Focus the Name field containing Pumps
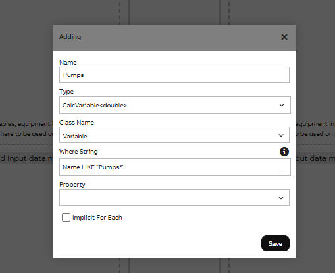 [174, 75]
